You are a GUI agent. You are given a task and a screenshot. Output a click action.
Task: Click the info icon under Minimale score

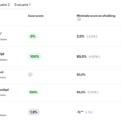(x=79, y=19)
